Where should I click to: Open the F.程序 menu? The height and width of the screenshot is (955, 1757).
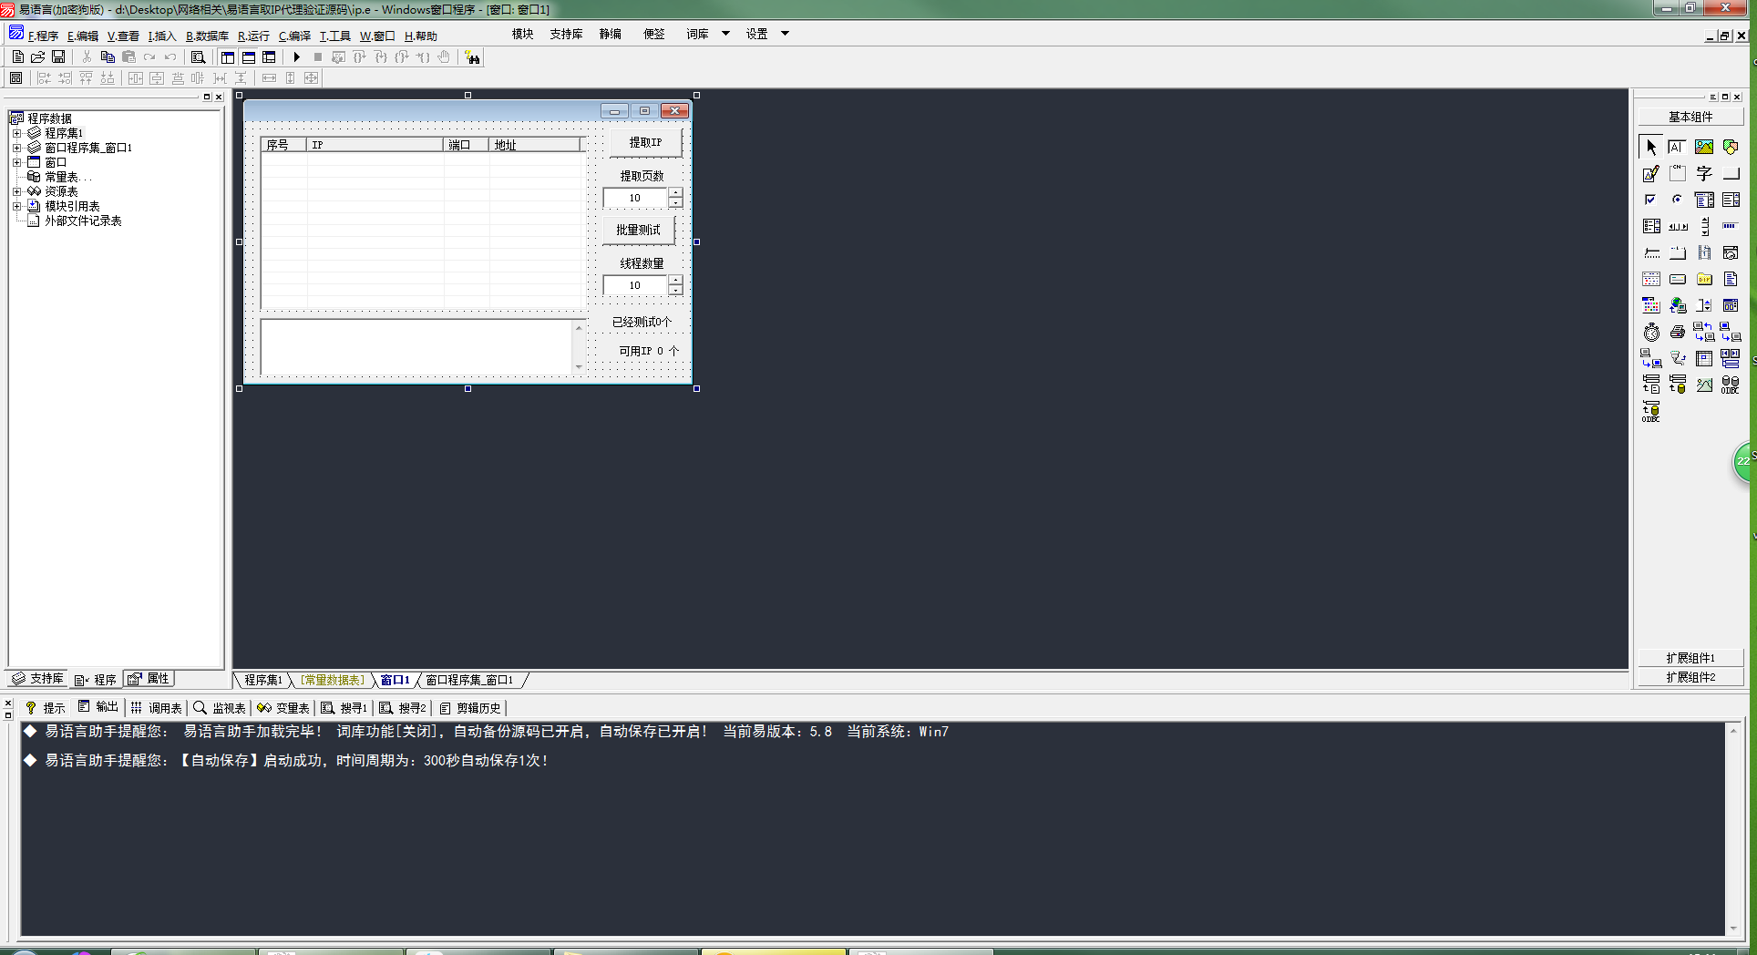point(43,36)
